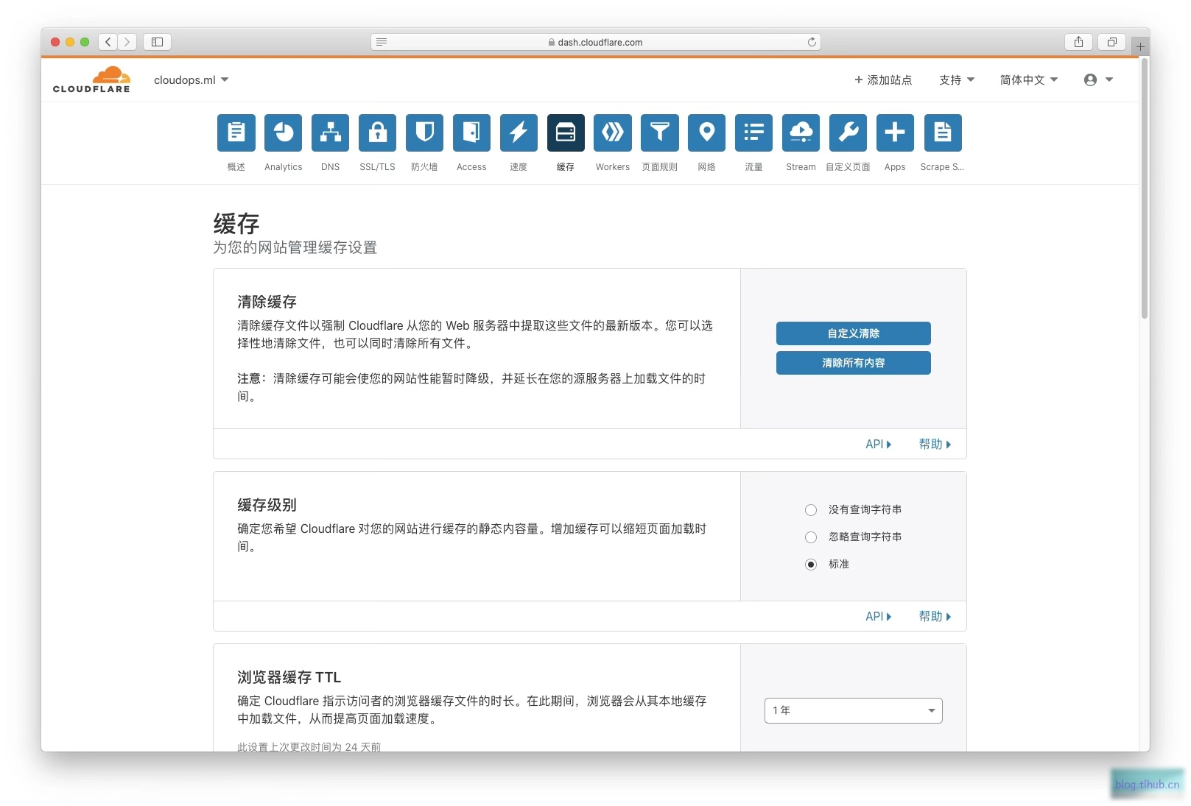Open the Analytics pie chart icon
This screenshot has width=1191, height=806.
(x=283, y=132)
